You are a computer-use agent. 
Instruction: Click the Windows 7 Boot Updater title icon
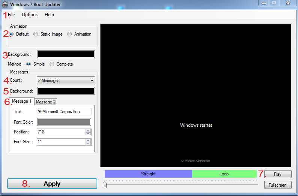(5, 4)
